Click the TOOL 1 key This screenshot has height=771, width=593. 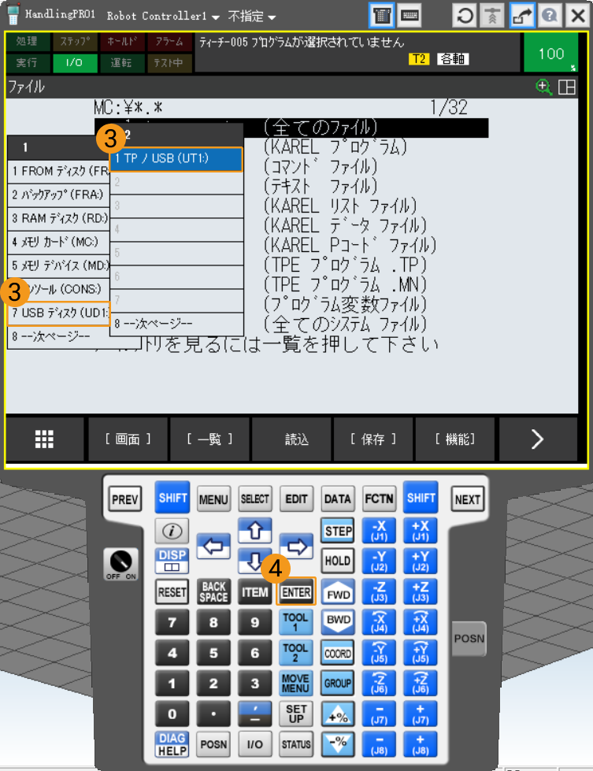295,622
